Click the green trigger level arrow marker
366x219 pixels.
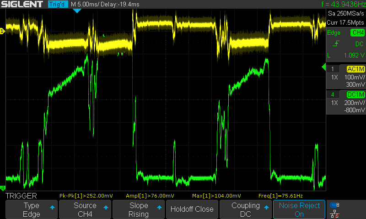(323, 67)
